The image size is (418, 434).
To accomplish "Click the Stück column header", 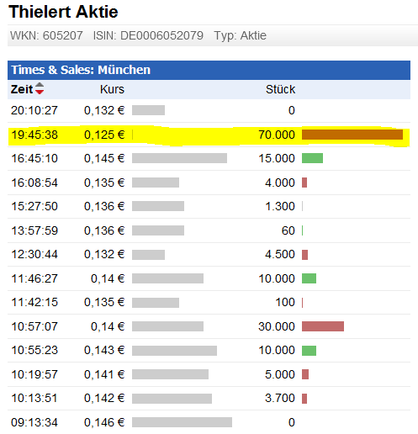I will [x=280, y=89].
